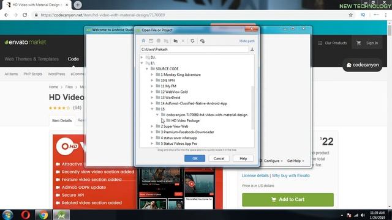Open path history arrow beside path field
This screenshot has height=220, width=392.
click(252, 49)
